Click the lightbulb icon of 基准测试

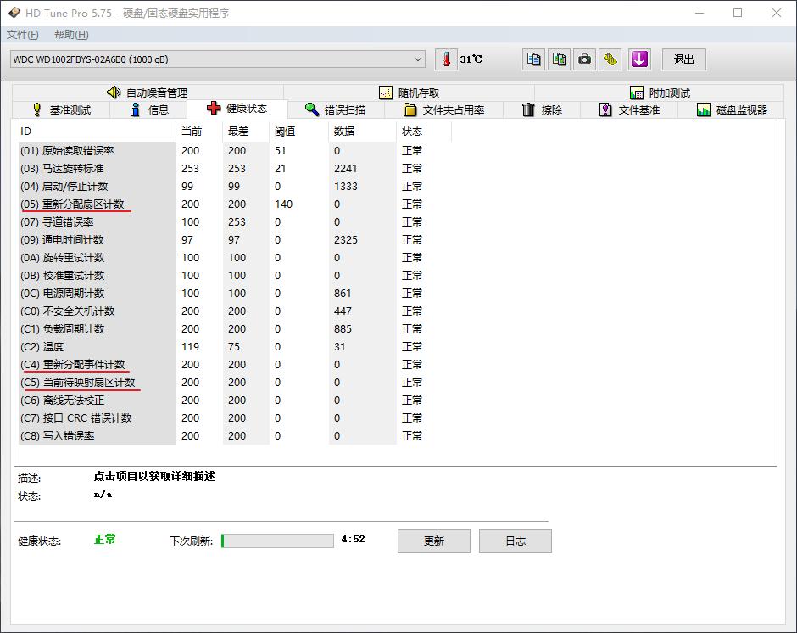(37, 109)
